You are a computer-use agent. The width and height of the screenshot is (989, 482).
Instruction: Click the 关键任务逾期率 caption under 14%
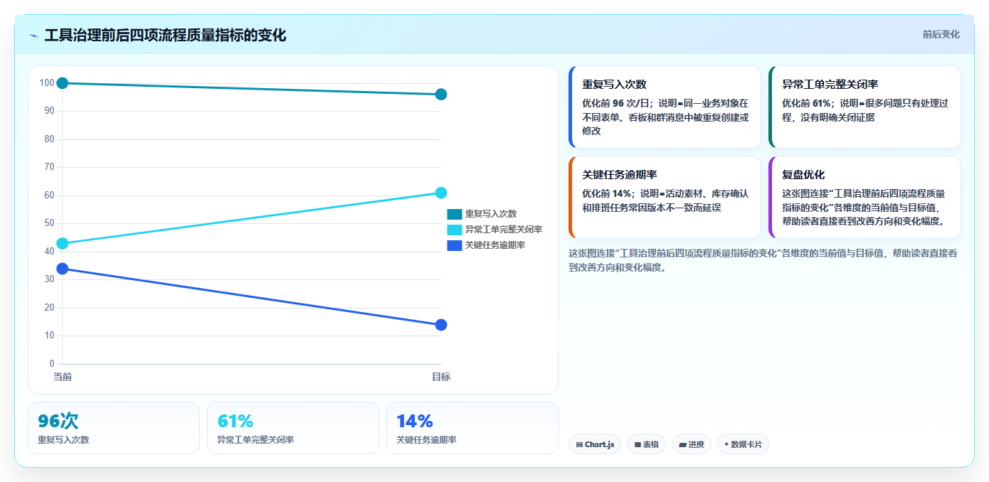click(426, 440)
